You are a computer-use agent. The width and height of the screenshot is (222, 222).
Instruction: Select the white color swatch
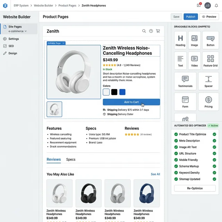click(106, 92)
